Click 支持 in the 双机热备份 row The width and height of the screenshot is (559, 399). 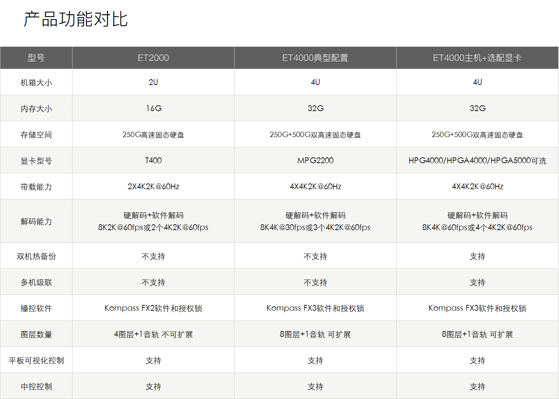477,256
